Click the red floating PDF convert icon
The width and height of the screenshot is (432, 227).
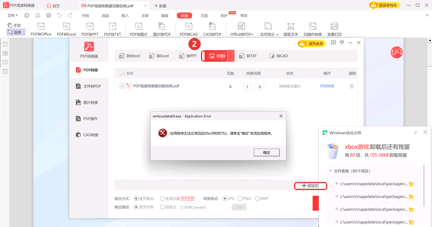[x=397, y=52]
